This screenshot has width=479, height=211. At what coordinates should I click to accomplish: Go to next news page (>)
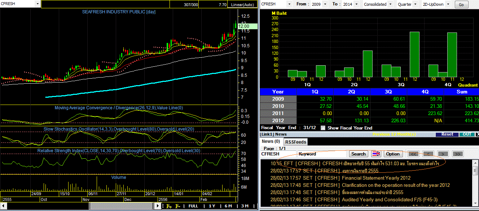coord(443,154)
